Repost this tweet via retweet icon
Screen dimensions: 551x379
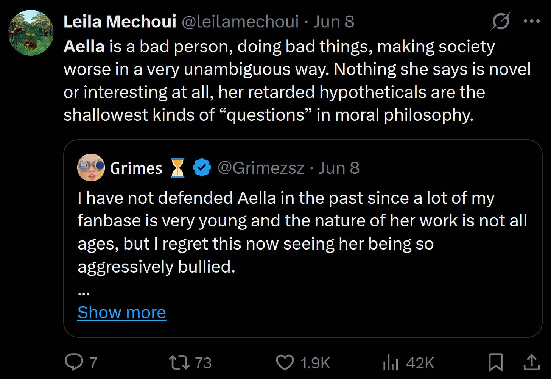tap(180, 362)
